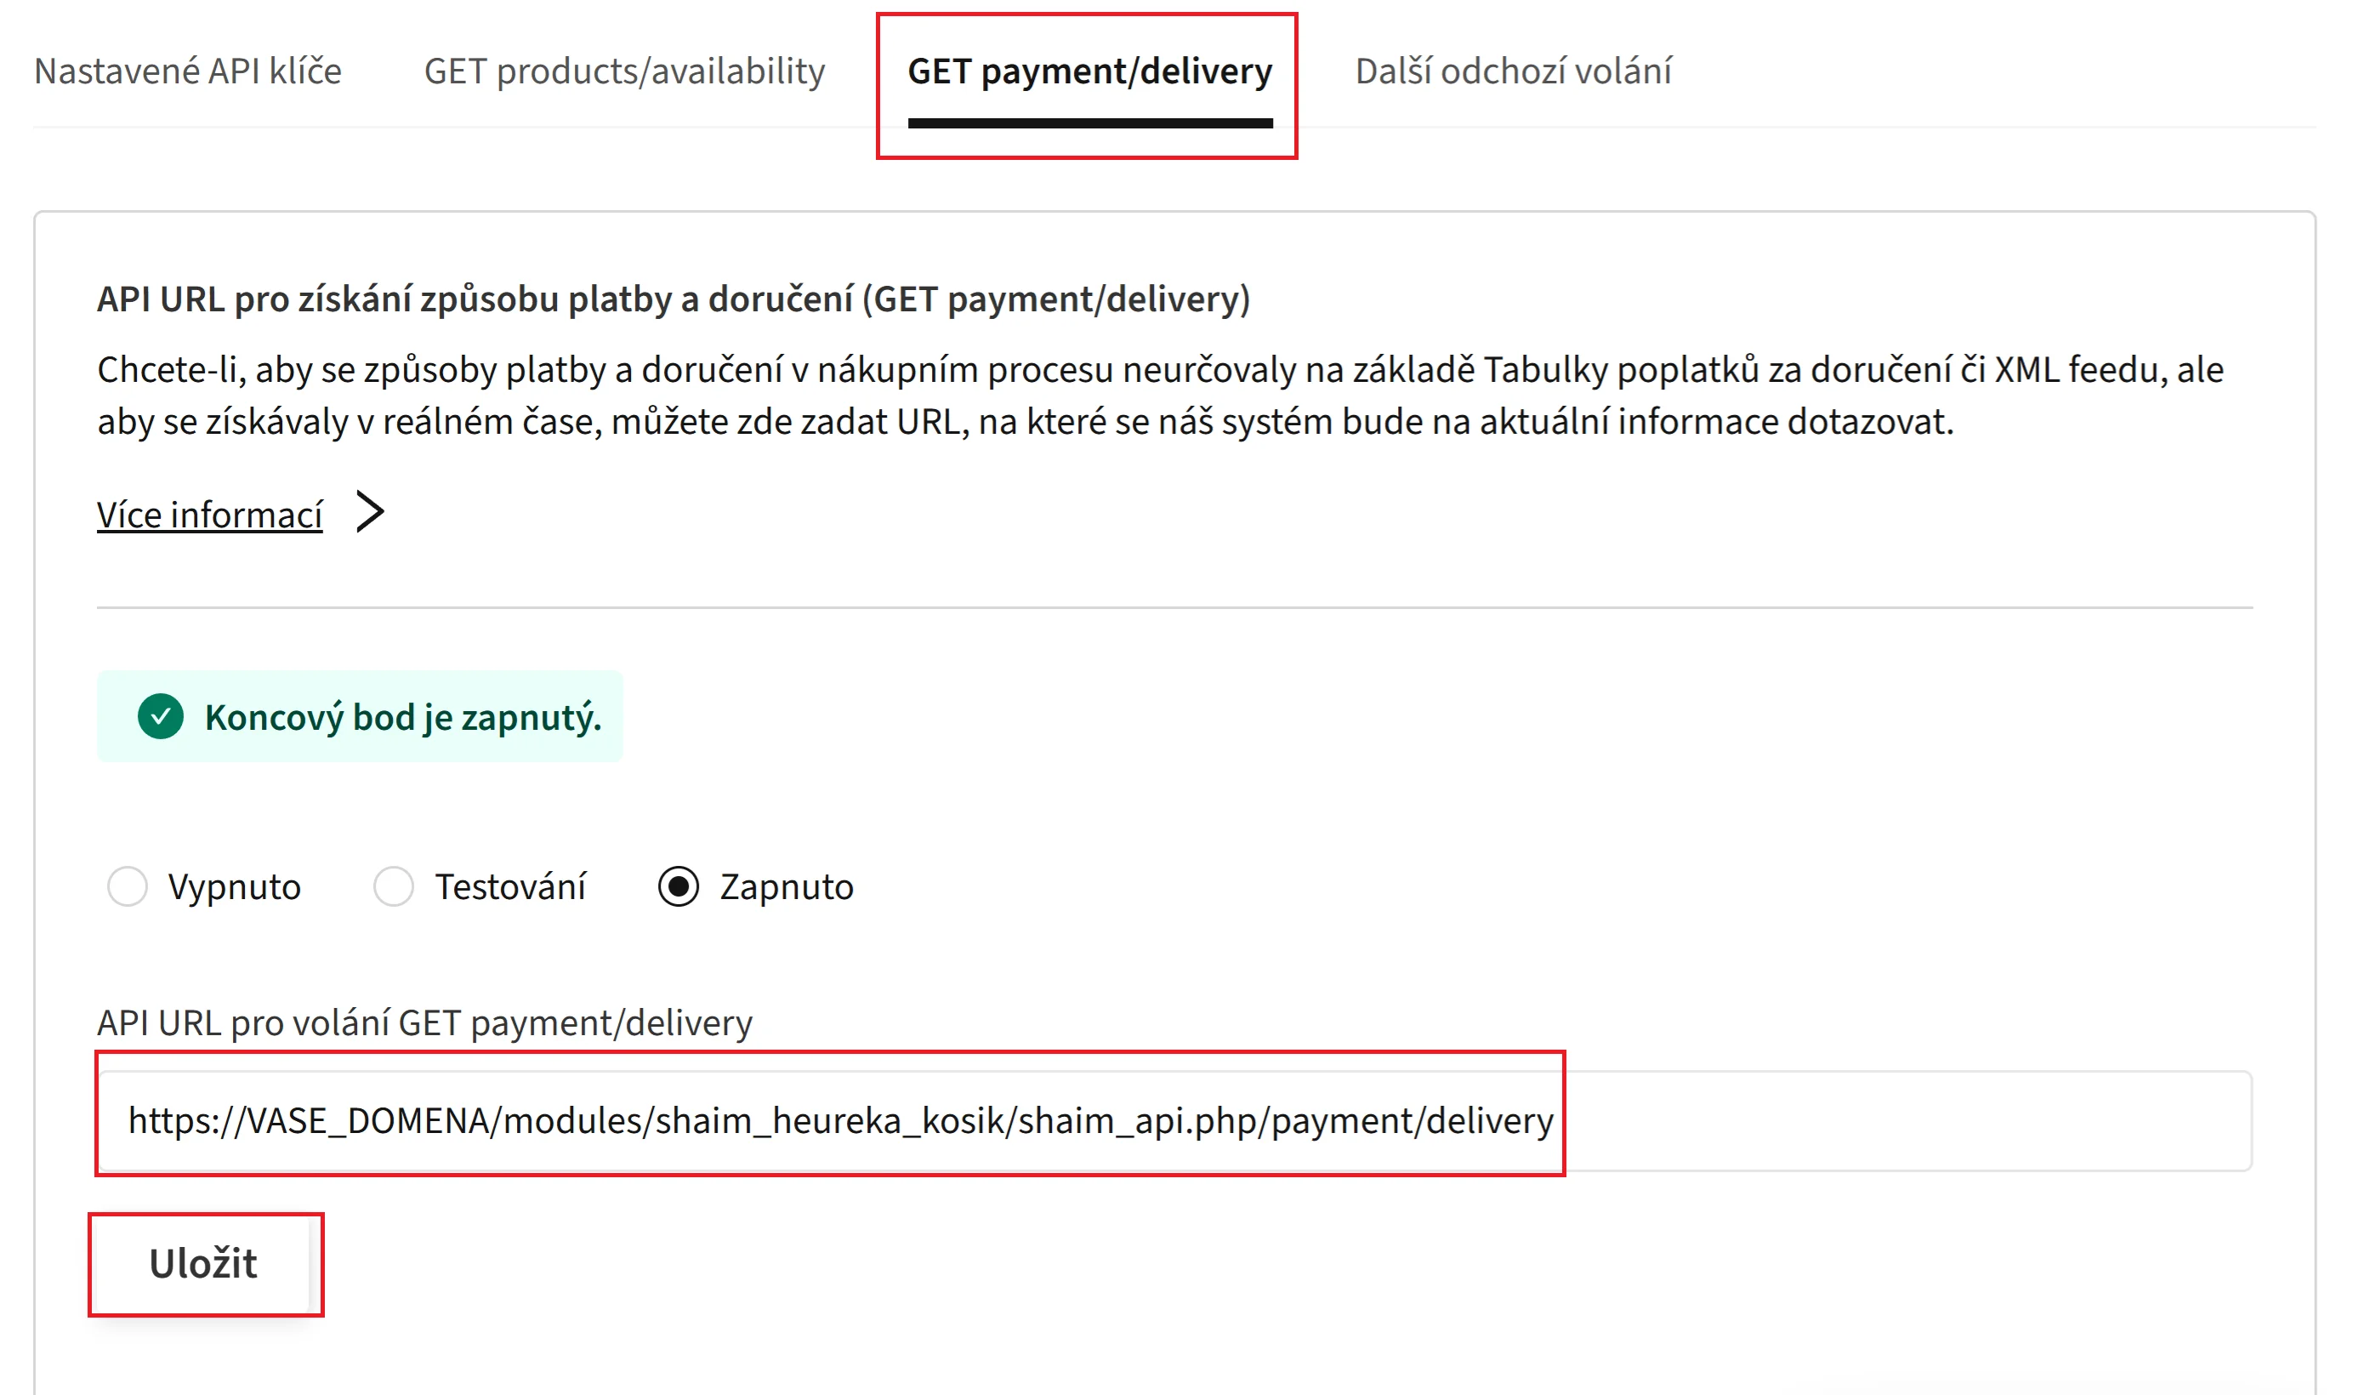Viewport: 2359px width, 1395px height.
Task: Click the horizontal divider under Více informací
Action: pyautogui.click(x=1174, y=608)
